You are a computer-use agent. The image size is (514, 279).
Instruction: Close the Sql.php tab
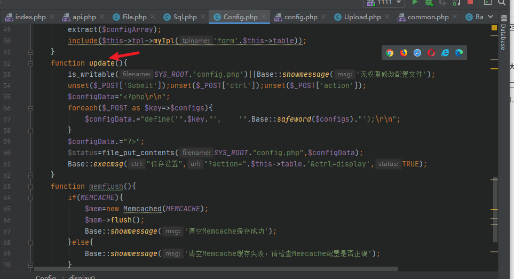(203, 17)
